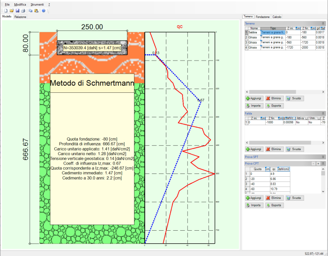Click the New document toolbar icon
328x256 pixels.
[x=6, y=10]
